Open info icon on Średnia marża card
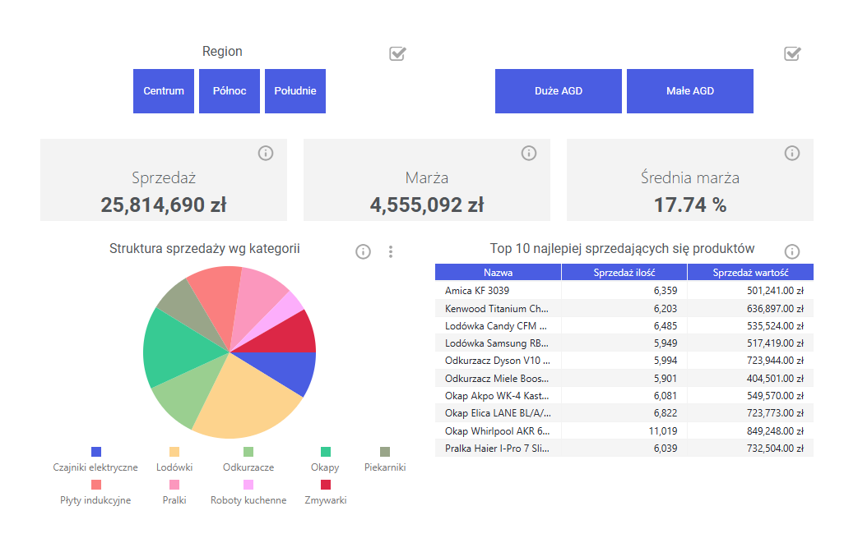The image size is (858, 543). point(792,153)
